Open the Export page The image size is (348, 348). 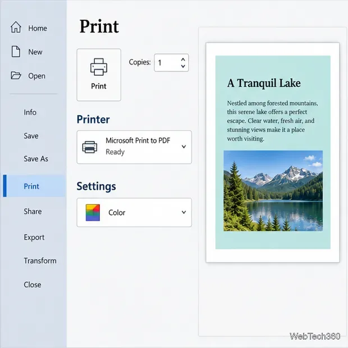click(x=34, y=237)
